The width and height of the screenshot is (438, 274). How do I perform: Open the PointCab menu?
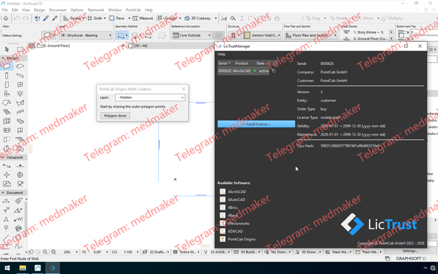pos(133,10)
